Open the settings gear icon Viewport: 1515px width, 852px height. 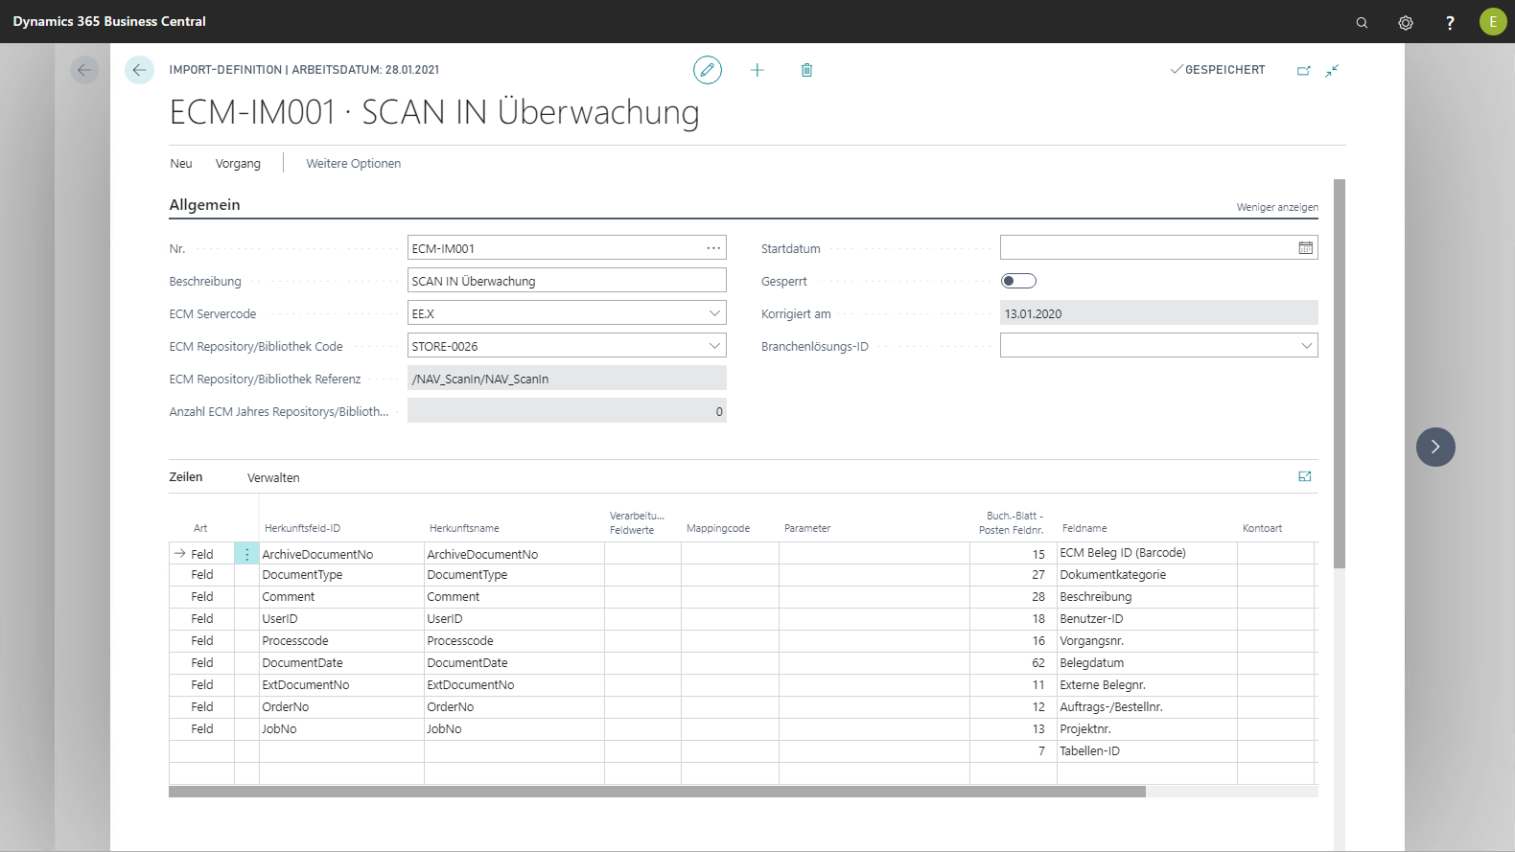click(x=1406, y=22)
